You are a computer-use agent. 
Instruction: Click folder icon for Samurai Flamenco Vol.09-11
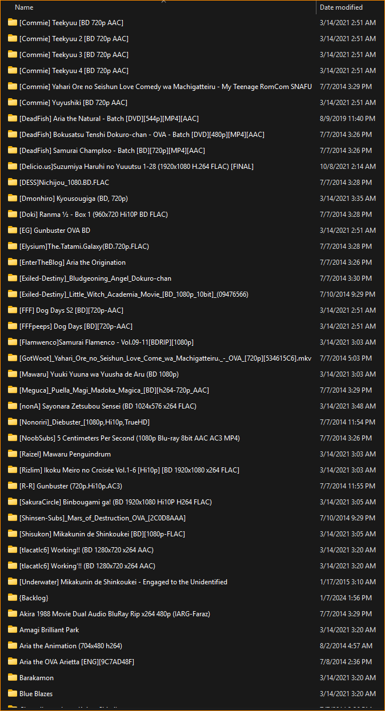coord(13,342)
